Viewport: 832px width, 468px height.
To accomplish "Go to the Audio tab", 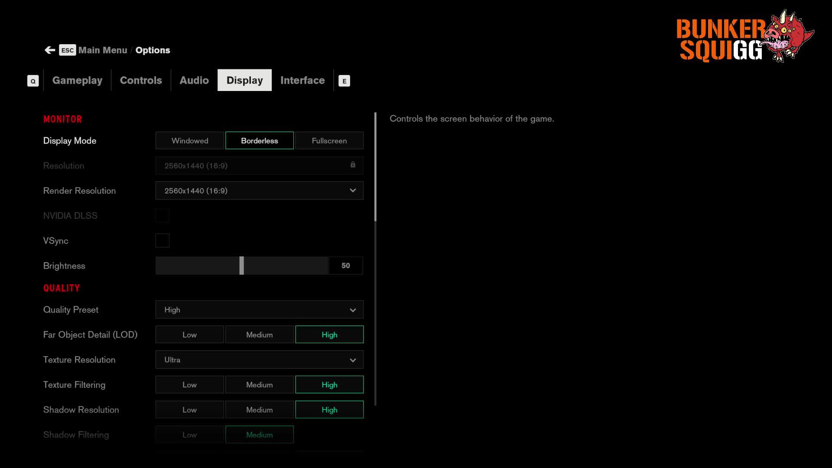I will point(194,81).
